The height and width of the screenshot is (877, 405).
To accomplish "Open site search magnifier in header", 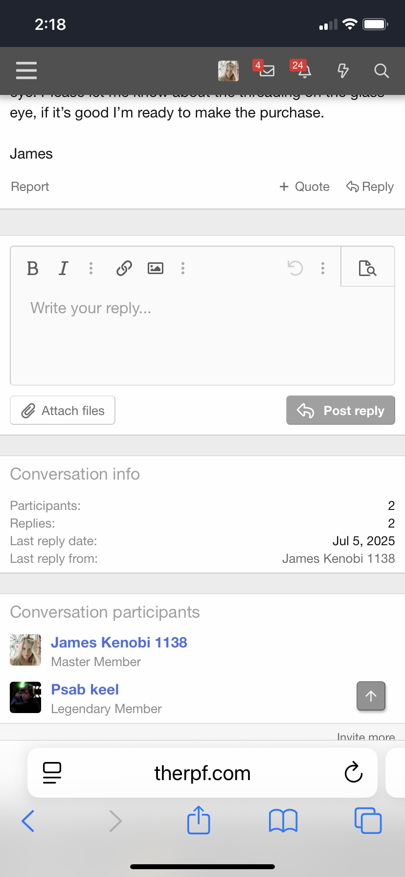I will pos(382,71).
